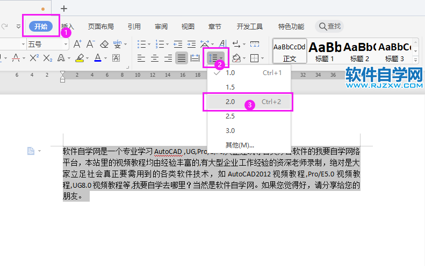
Task: Apply distributed alignment
Action: (x=195, y=58)
